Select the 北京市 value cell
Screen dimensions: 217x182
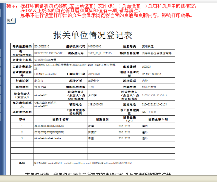click(49, 81)
